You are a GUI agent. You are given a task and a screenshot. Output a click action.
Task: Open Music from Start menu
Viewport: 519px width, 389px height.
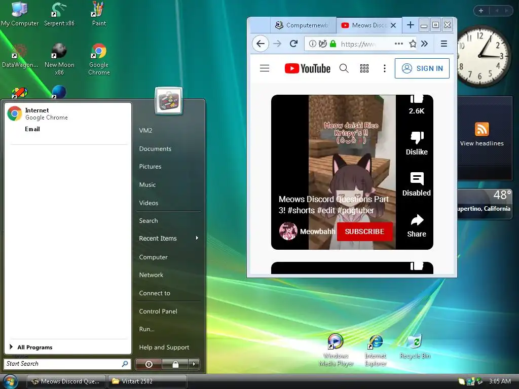pos(147,184)
